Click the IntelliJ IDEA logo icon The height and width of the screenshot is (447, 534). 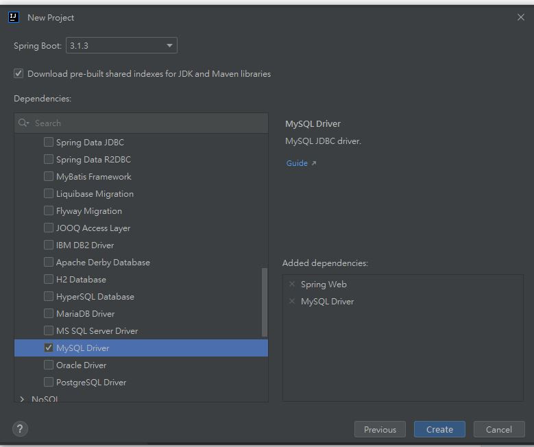[14, 17]
